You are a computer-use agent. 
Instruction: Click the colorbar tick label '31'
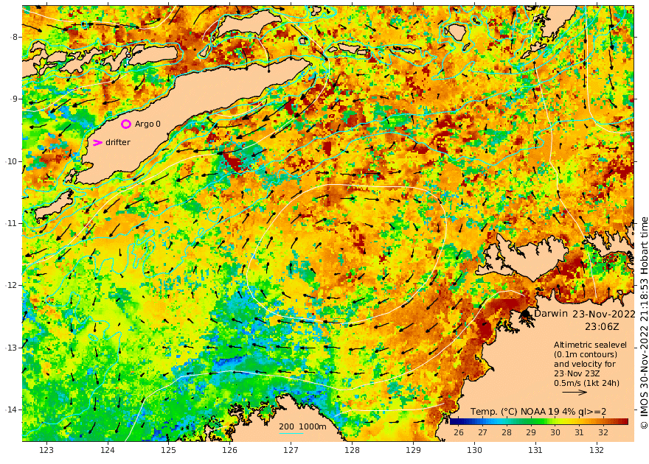(579, 432)
